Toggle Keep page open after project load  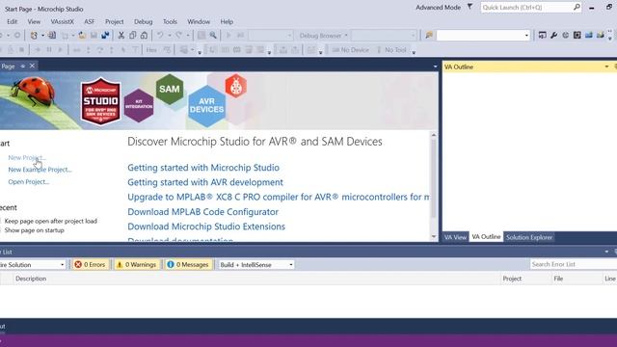pos(49,221)
